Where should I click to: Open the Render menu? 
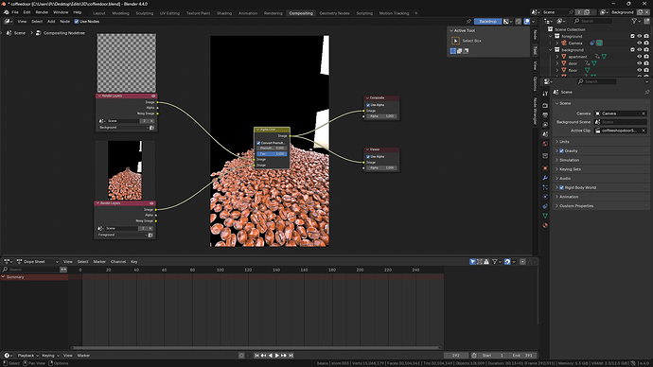42,12
